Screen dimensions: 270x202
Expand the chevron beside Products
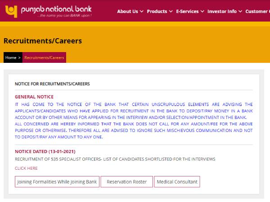(x=171, y=11)
